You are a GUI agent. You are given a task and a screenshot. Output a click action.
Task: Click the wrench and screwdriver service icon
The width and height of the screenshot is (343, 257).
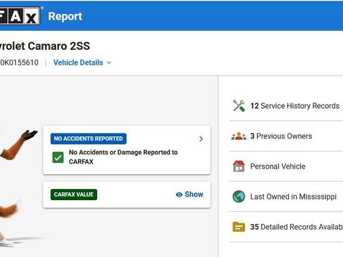point(239,106)
